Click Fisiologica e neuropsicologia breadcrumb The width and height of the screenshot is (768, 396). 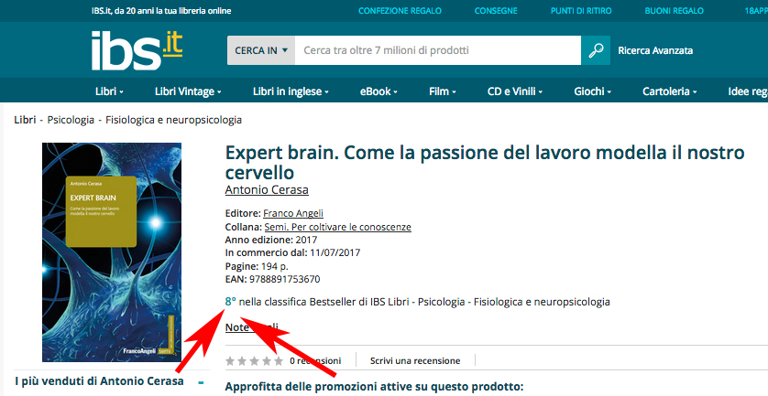point(173,120)
